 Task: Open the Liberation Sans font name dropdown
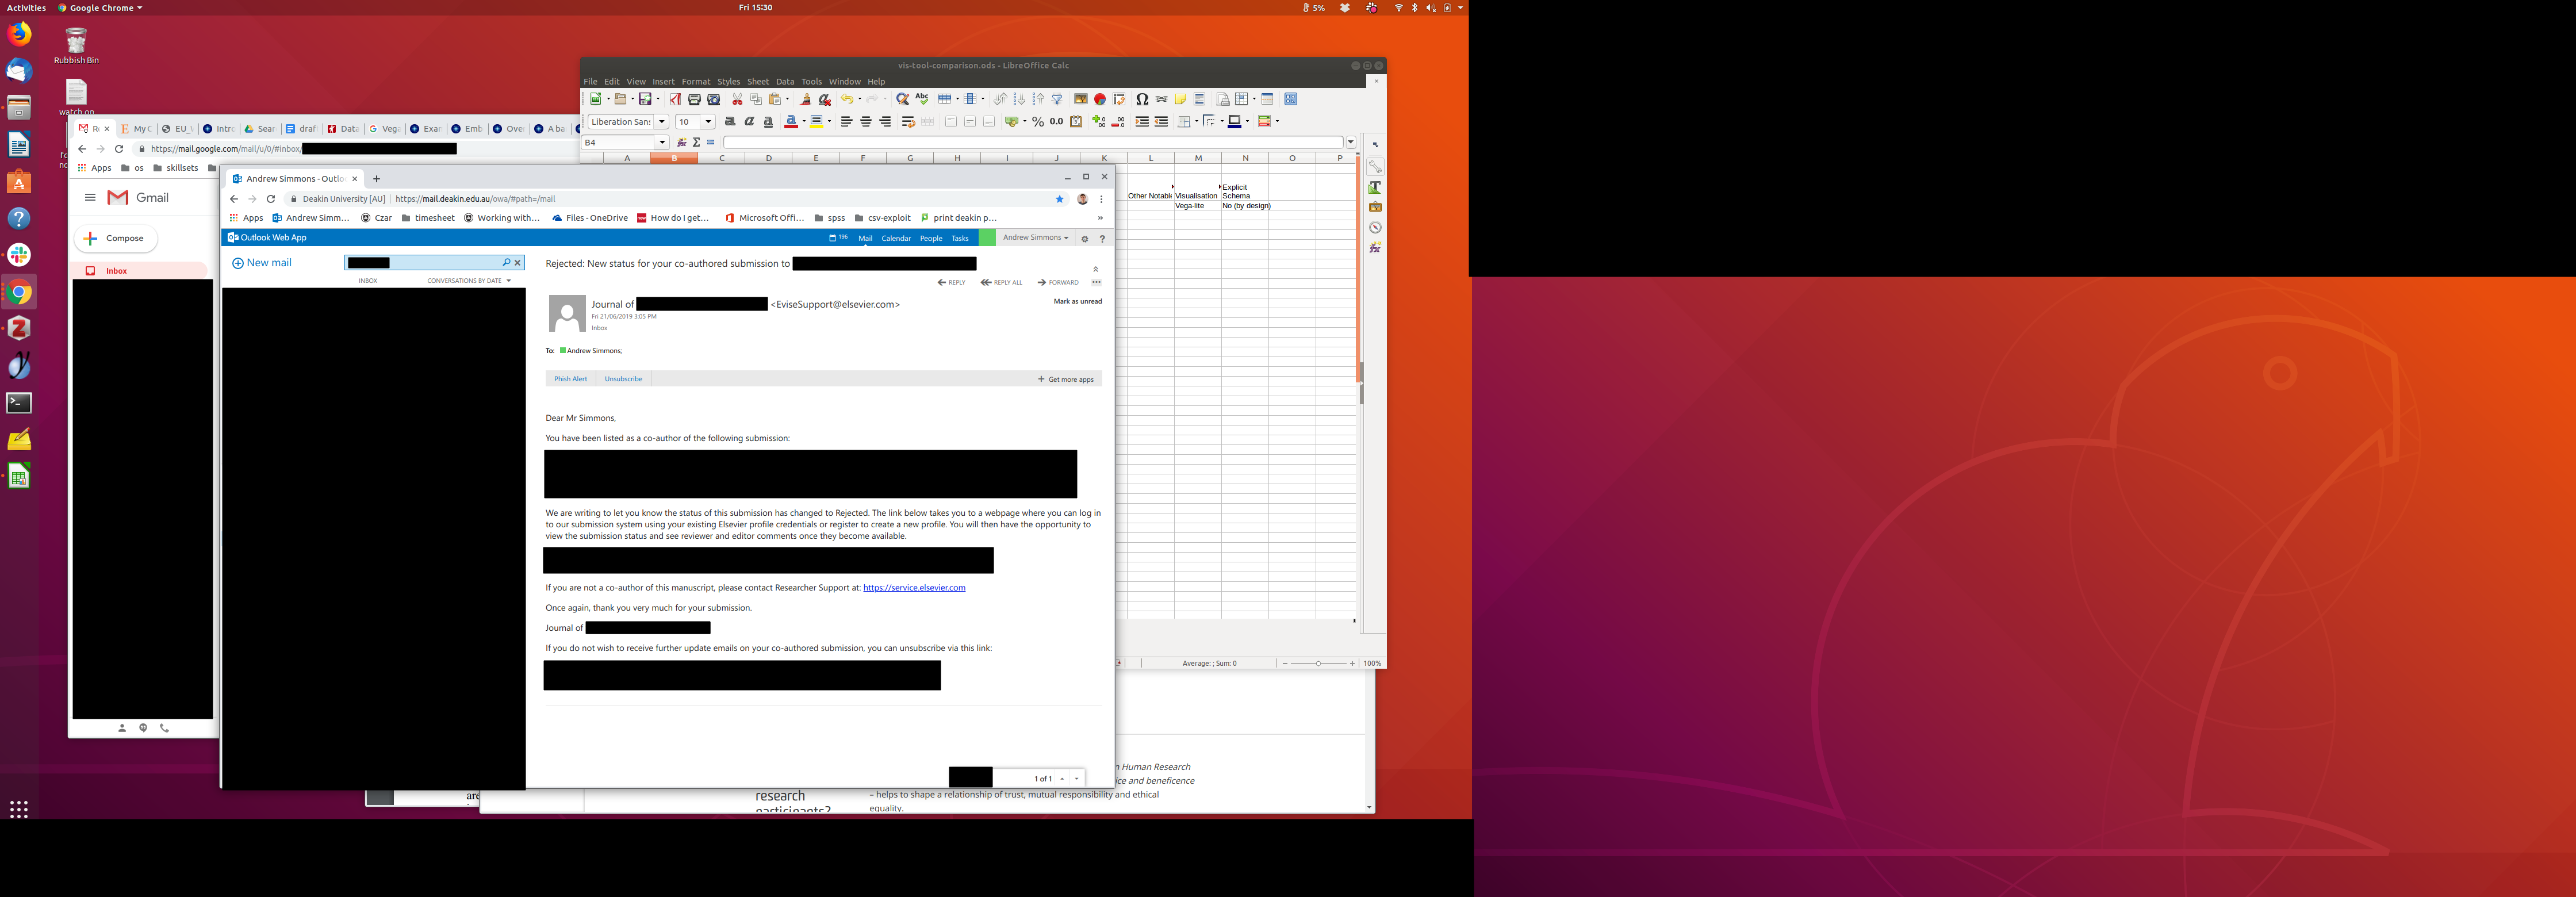click(661, 122)
